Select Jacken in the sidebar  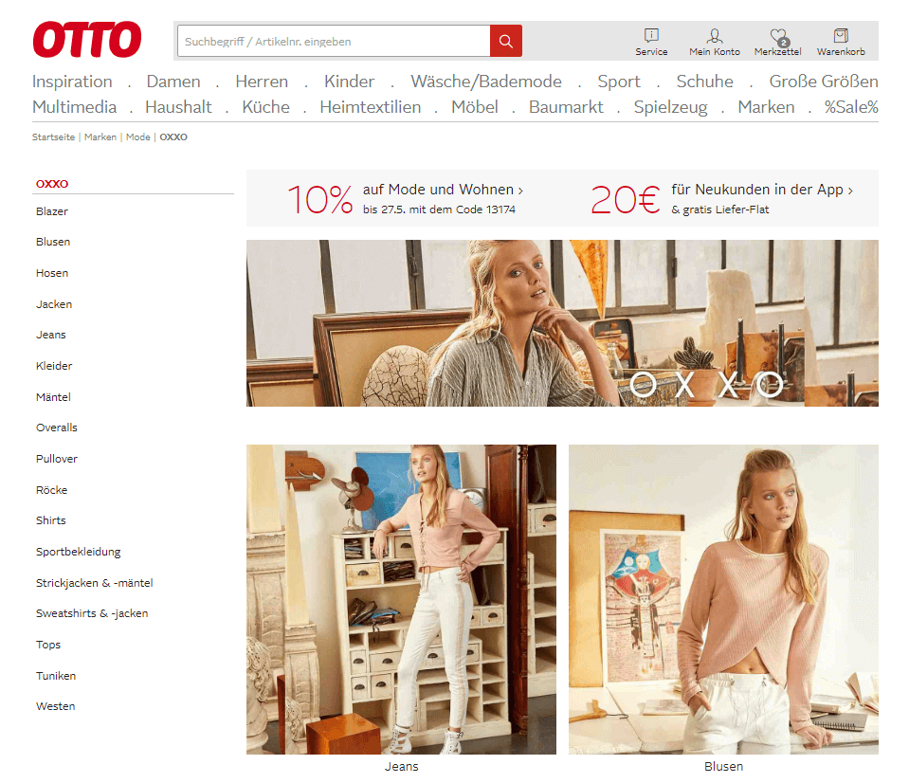click(x=54, y=304)
